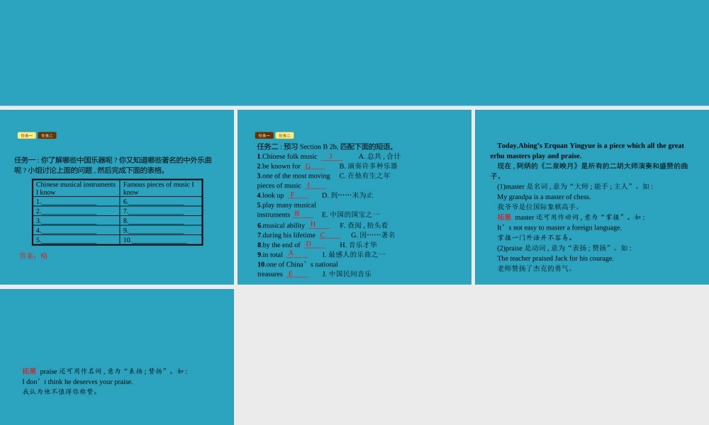Click option 'F. 查阅，抬头看'
This screenshot has height=425, width=709.
click(x=364, y=225)
